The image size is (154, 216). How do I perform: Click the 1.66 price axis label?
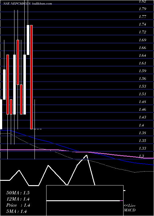click(142, 48)
